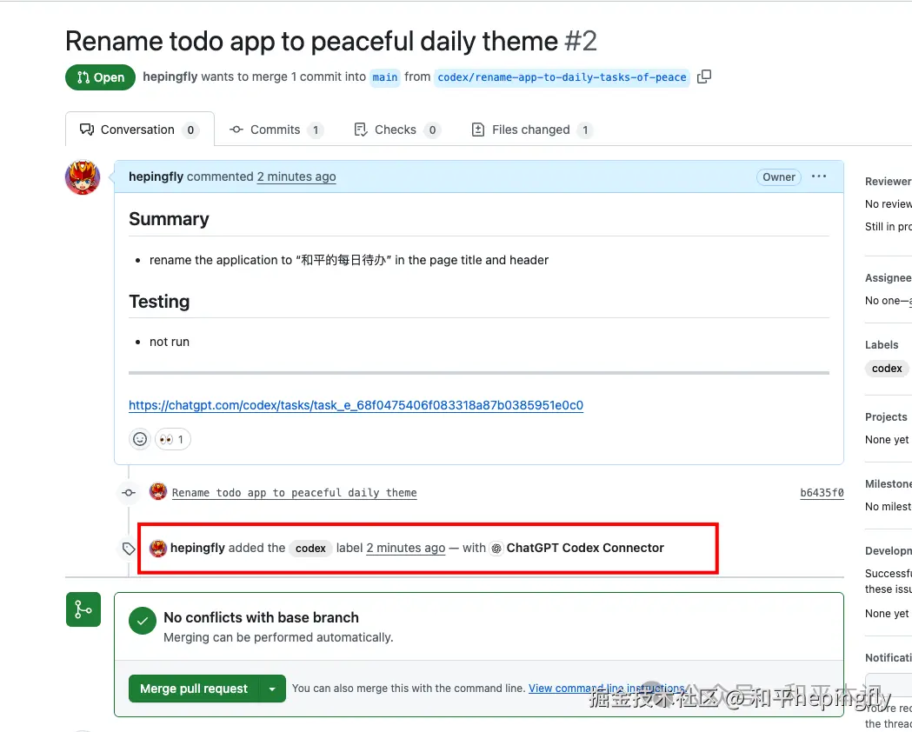The height and width of the screenshot is (732, 912).
Task: Open the Files changed tab
Action: (531, 130)
